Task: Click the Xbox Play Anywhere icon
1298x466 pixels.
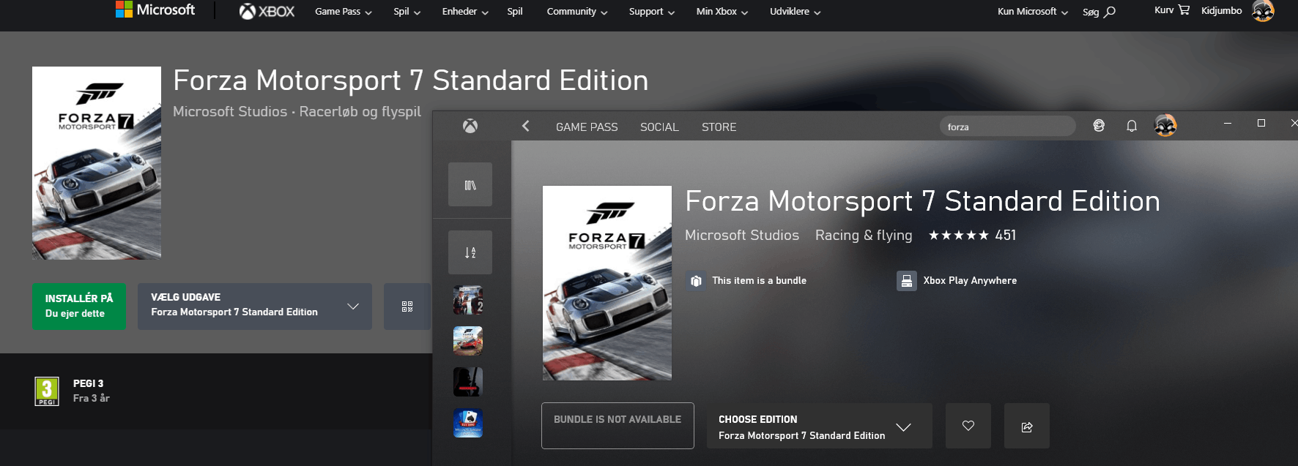Action: [x=907, y=281]
